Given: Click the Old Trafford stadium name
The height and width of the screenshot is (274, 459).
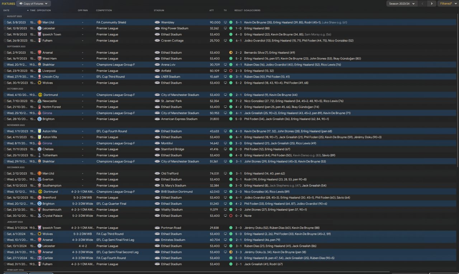Looking at the screenshot, I should pos(170,173).
